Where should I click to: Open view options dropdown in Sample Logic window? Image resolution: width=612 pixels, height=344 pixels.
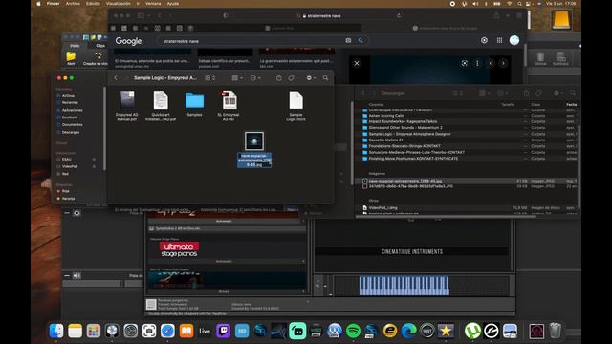pos(210,78)
